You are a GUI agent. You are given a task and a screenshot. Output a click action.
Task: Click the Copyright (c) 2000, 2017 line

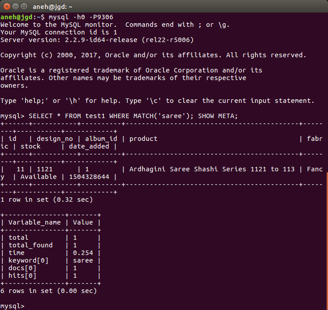click(153, 55)
